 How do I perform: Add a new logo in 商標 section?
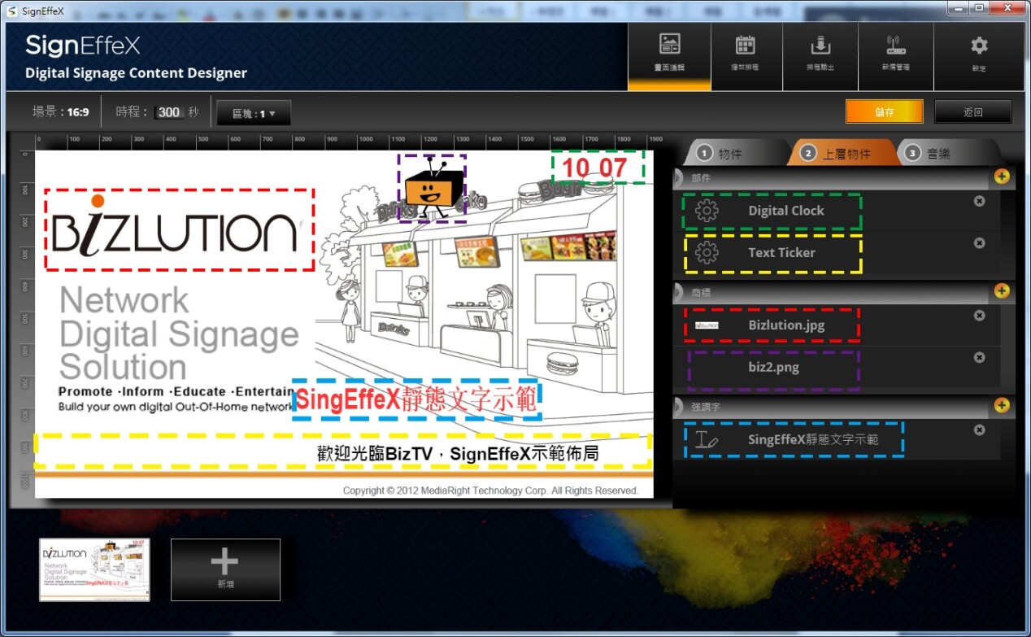(1002, 291)
